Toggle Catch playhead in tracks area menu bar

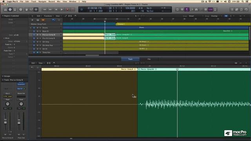(75, 16)
